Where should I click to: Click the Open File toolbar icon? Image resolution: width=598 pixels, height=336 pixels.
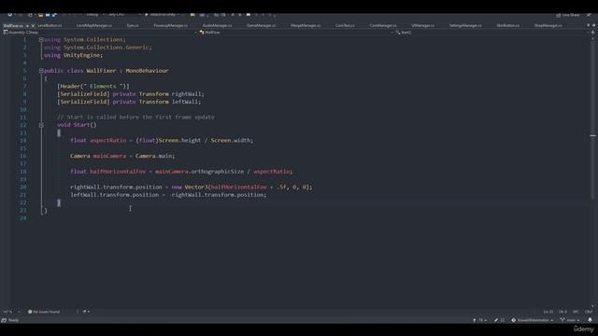click(40, 15)
